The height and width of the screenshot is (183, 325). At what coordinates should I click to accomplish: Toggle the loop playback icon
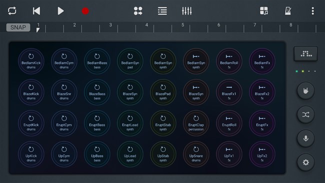click(12, 11)
